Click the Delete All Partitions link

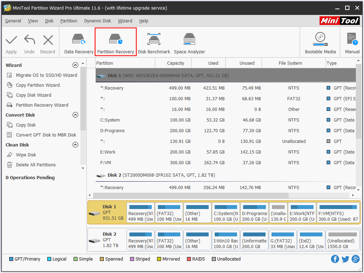pyautogui.click(x=36, y=165)
